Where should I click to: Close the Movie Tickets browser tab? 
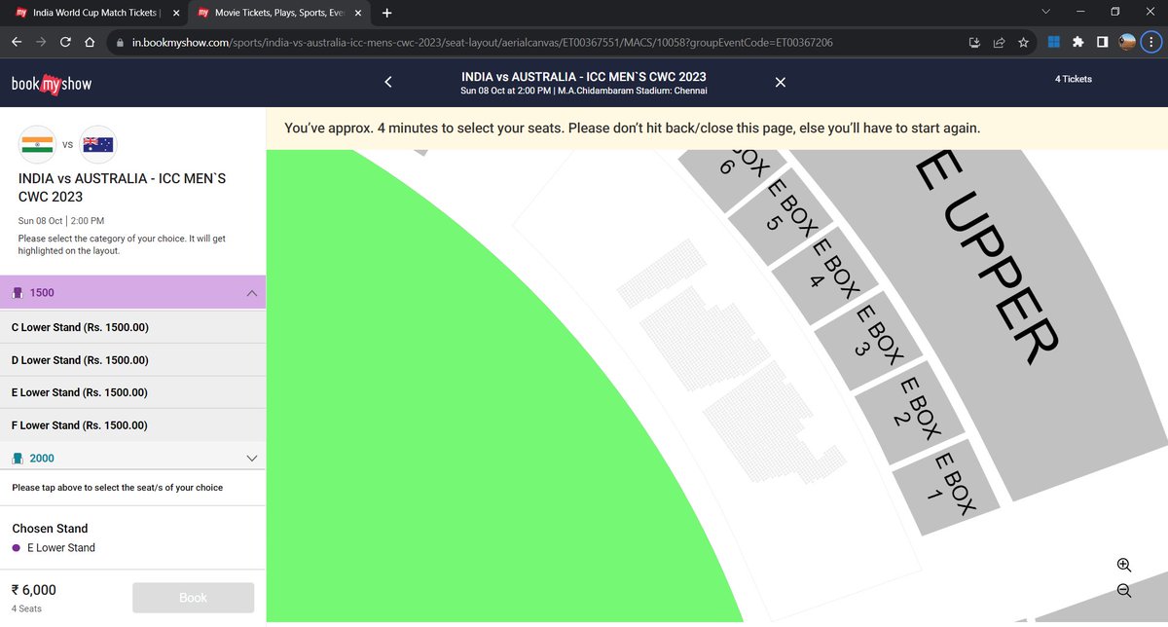[x=357, y=13]
